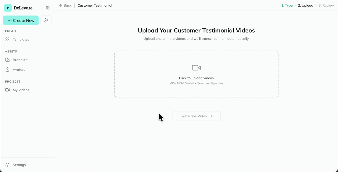
Task: Click the DeLevare play logo icon
Action: 8,8
